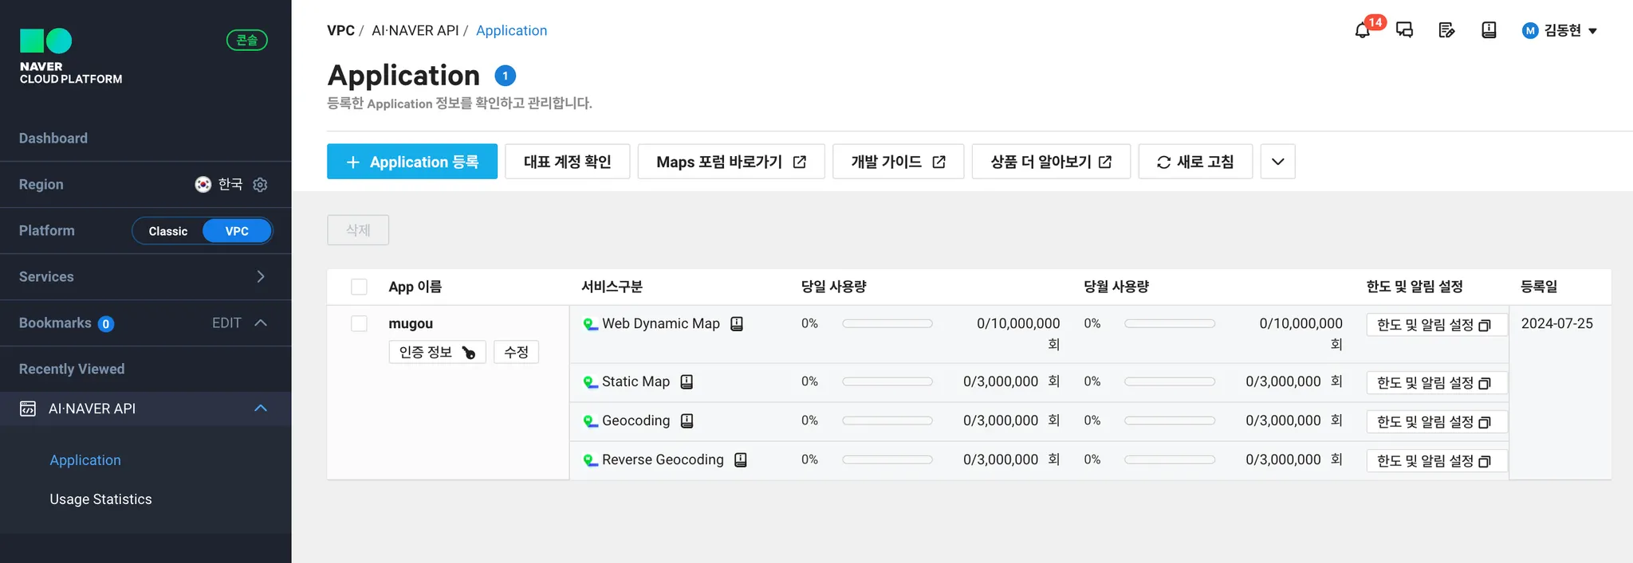The height and width of the screenshot is (563, 1633).
Task: Click the 2024-07-25 registration date
Action: (1556, 323)
